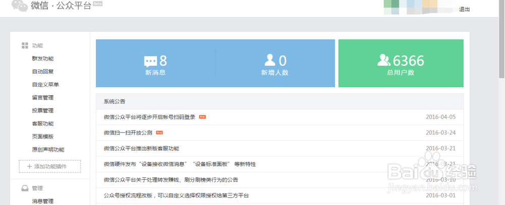Select 自定义菜单 in the sidebar

coord(45,85)
